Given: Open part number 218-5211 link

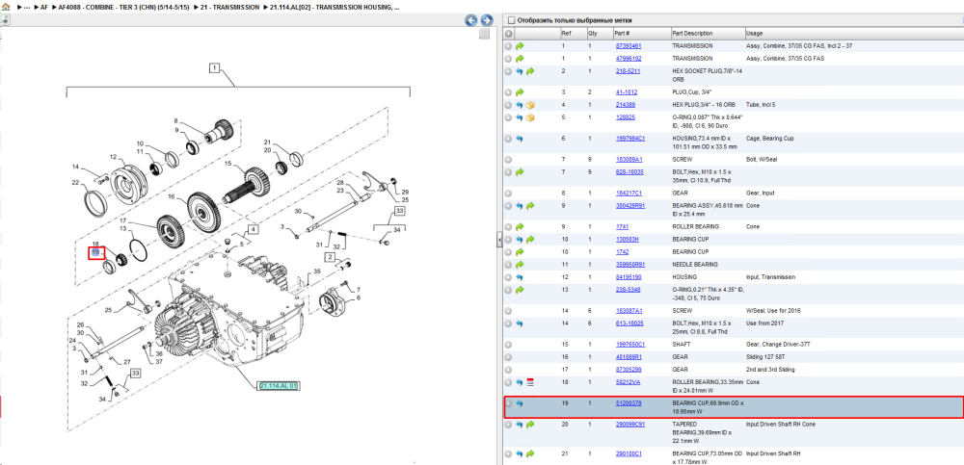Looking at the screenshot, I should click(x=628, y=71).
